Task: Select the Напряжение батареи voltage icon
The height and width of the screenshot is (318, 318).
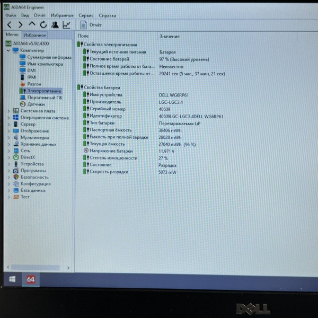Action: tap(86, 151)
